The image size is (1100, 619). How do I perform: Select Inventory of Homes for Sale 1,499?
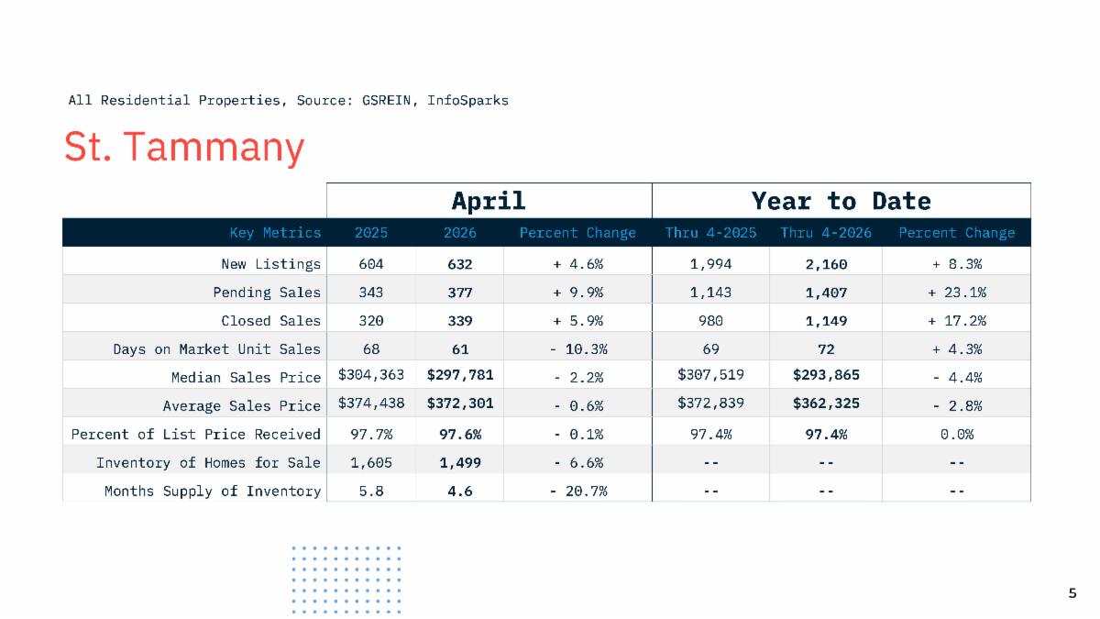click(x=459, y=462)
